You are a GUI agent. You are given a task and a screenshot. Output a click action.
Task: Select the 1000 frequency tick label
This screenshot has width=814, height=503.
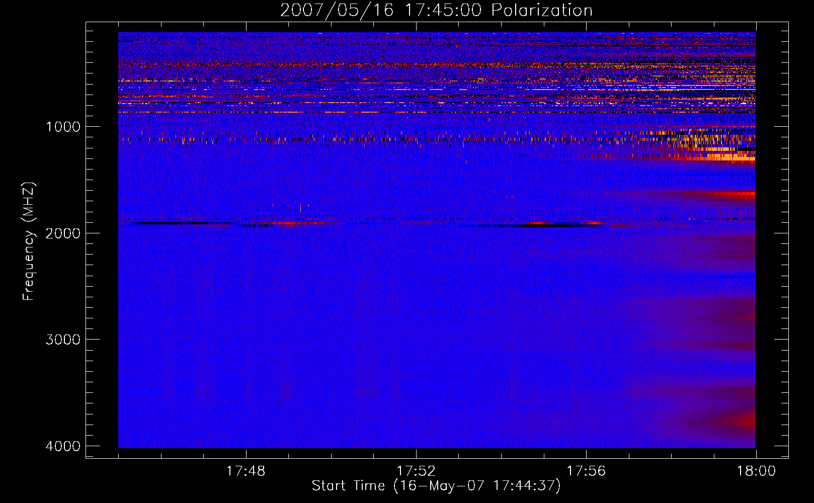pyautogui.click(x=63, y=126)
